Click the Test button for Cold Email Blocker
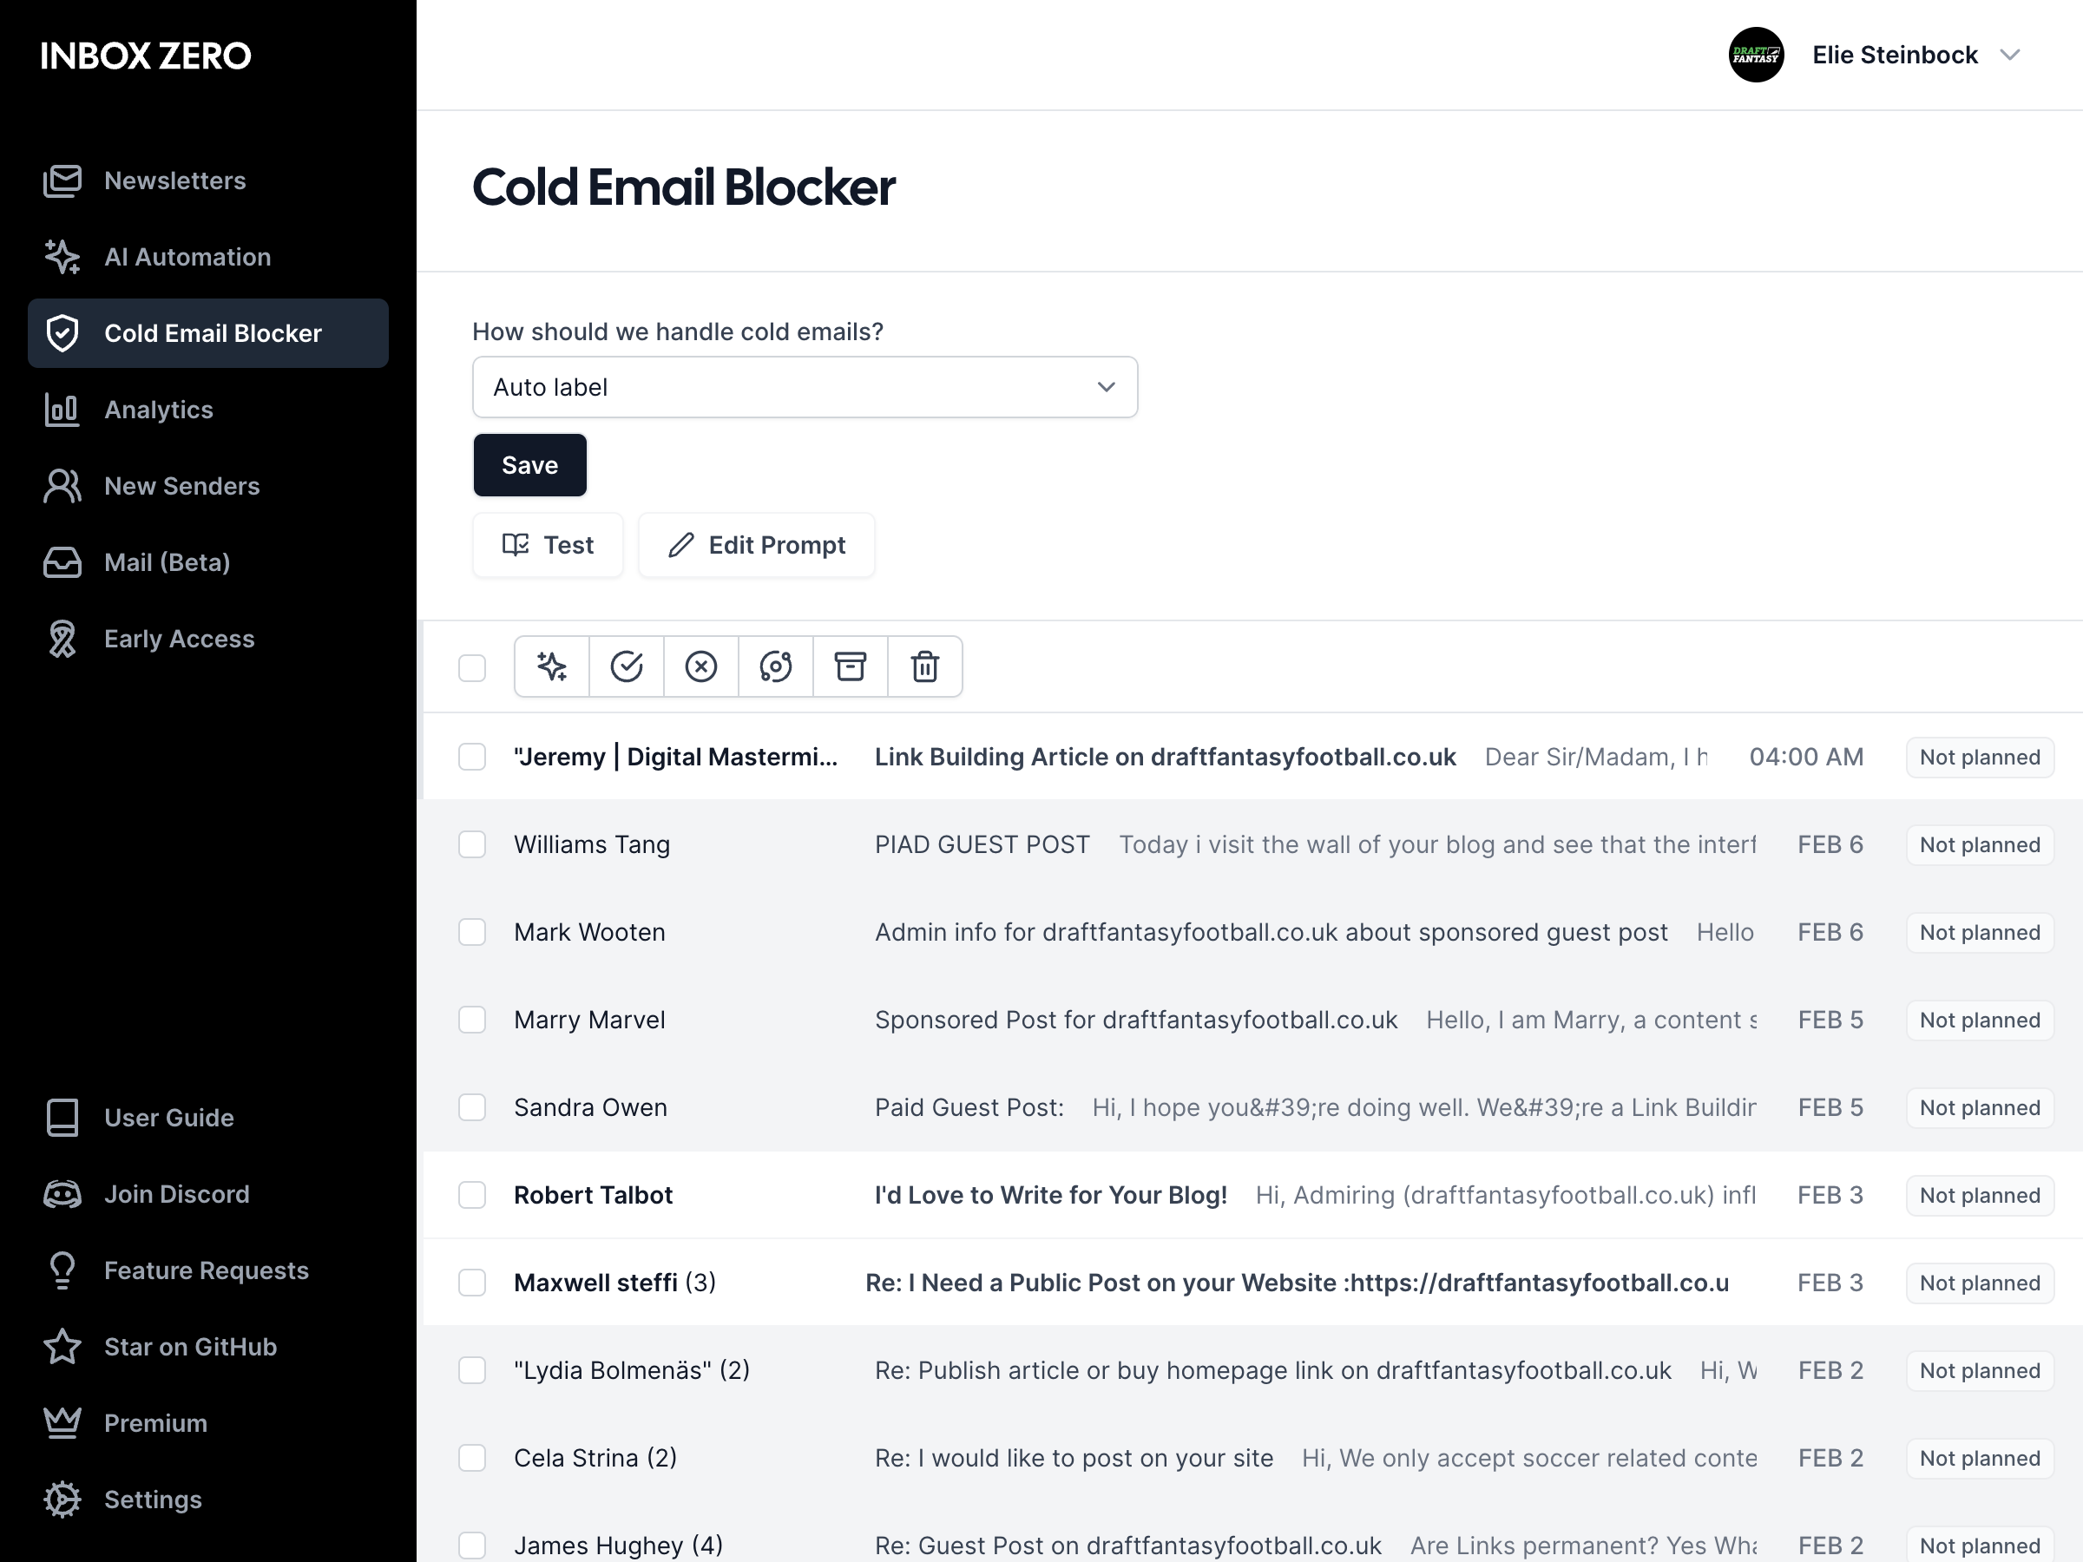The width and height of the screenshot is (2083, 1562). 548,545
